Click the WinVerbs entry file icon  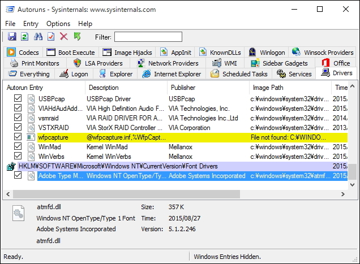click(31, 157)
